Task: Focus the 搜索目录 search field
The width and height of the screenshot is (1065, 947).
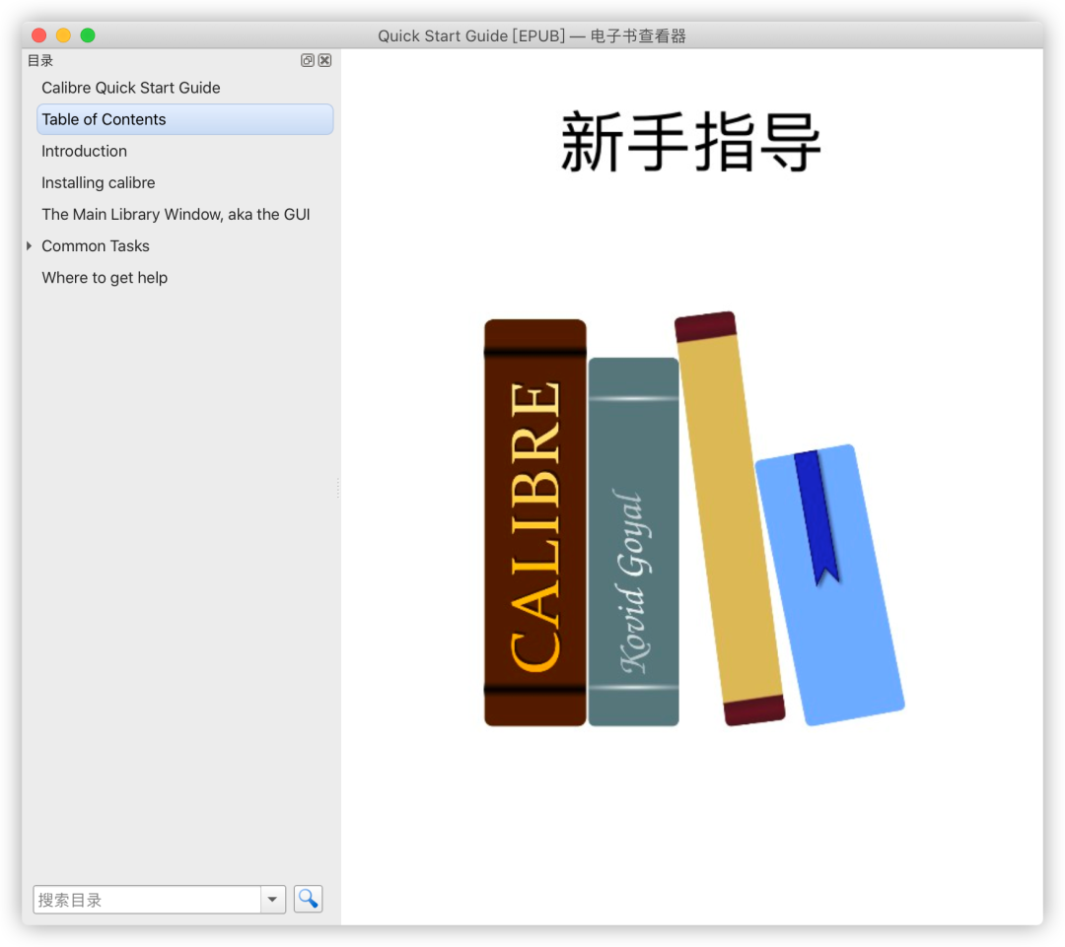Action: pyautogui.click(x=147, y=900)
